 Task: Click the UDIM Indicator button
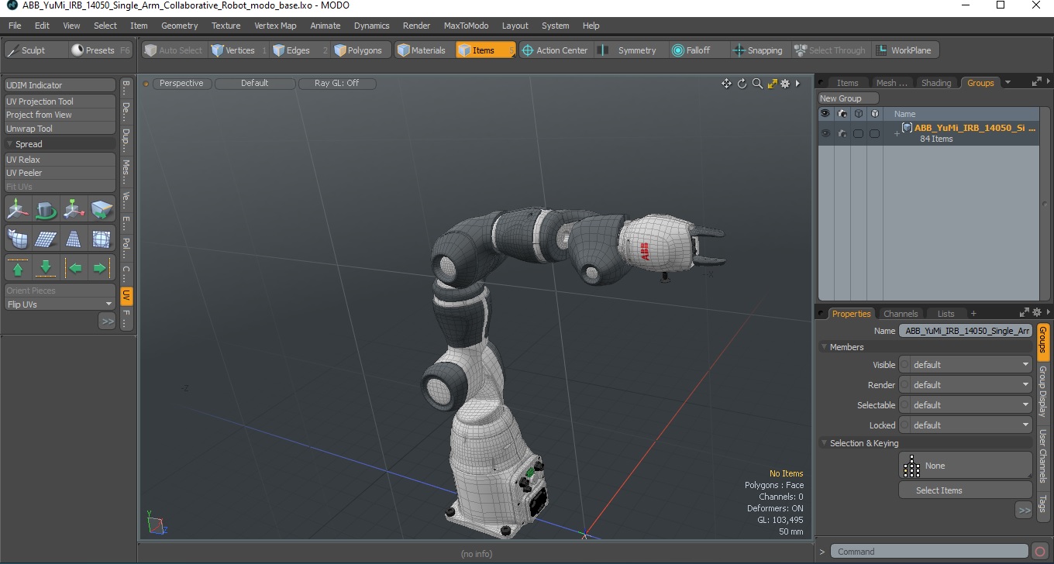(x=60, y=85)
